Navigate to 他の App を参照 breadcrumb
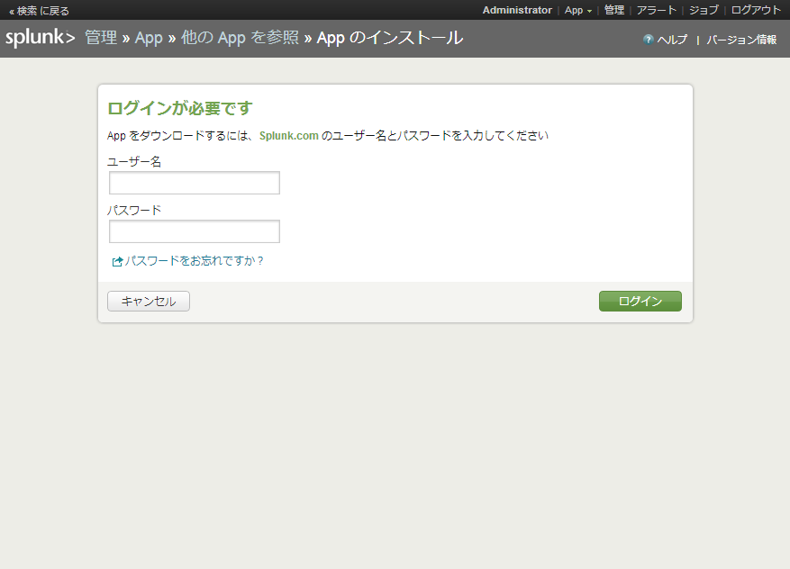790x569 pixels. [x=240, y=38]
